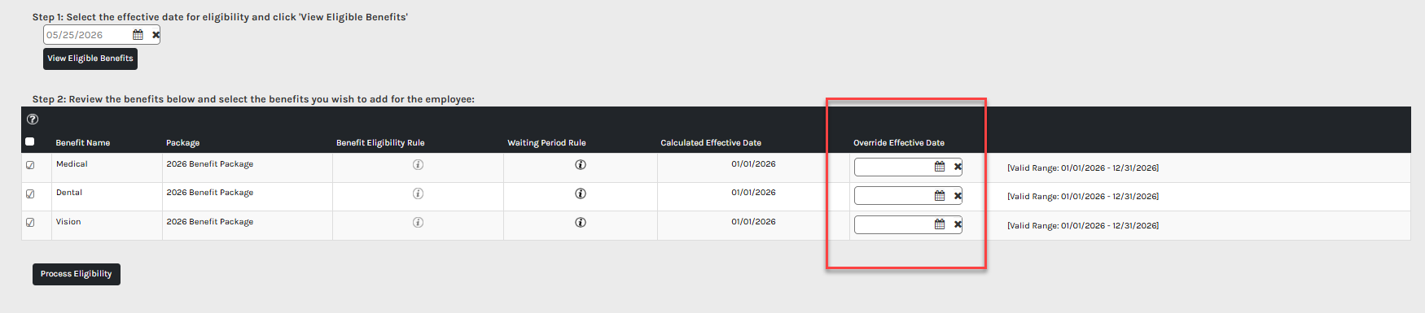Clear the Dental override effective date
Image resolution: width=1425 pixels, height=313 pixels.
(x=958, y=196)
